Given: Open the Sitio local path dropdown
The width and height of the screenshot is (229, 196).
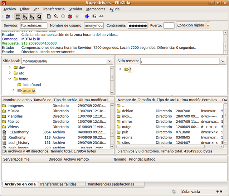Looking at the screenshot, I should (x=109, y=61).
